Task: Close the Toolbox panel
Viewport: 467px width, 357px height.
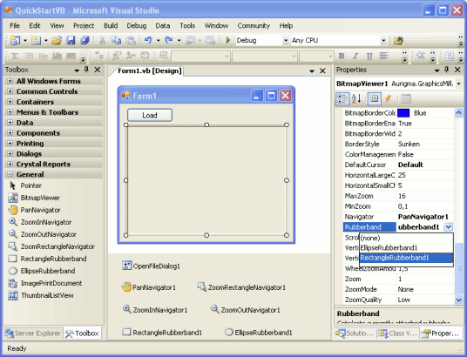Action: [97, 70]
